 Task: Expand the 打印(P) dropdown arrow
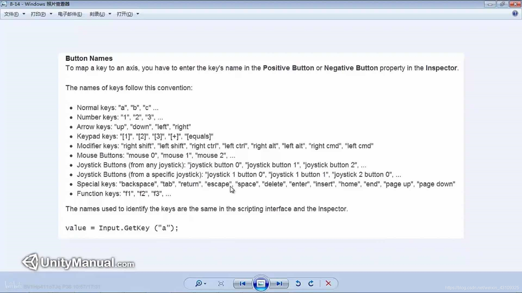click(51, 14)
